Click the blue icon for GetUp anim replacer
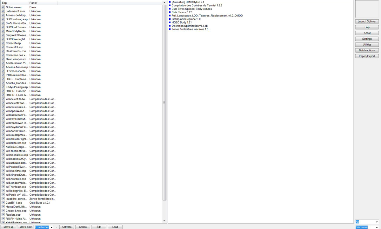Viewport: 381px width, 229px height. coord(170,19)
